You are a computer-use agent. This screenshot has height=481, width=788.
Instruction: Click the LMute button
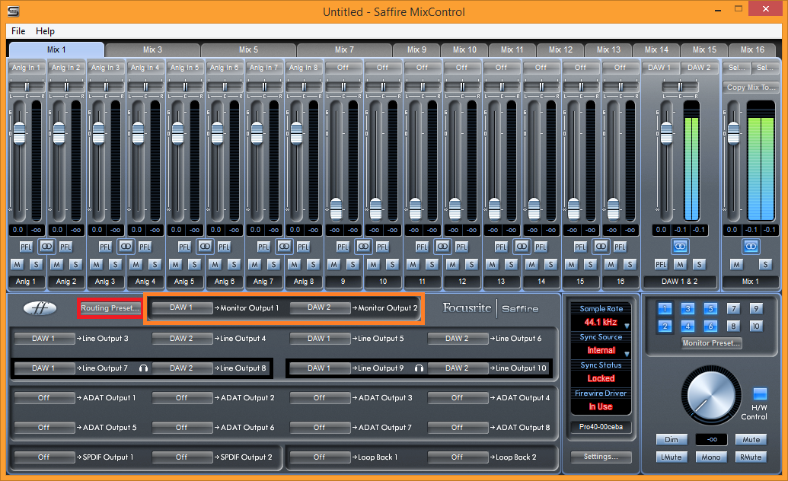point(672,457)
